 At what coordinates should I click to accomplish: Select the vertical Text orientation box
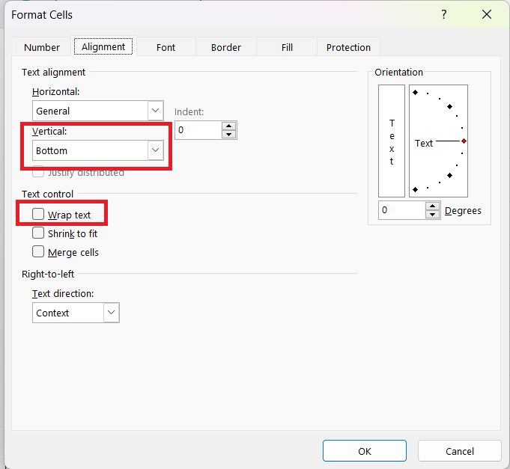tap(392, 141)
